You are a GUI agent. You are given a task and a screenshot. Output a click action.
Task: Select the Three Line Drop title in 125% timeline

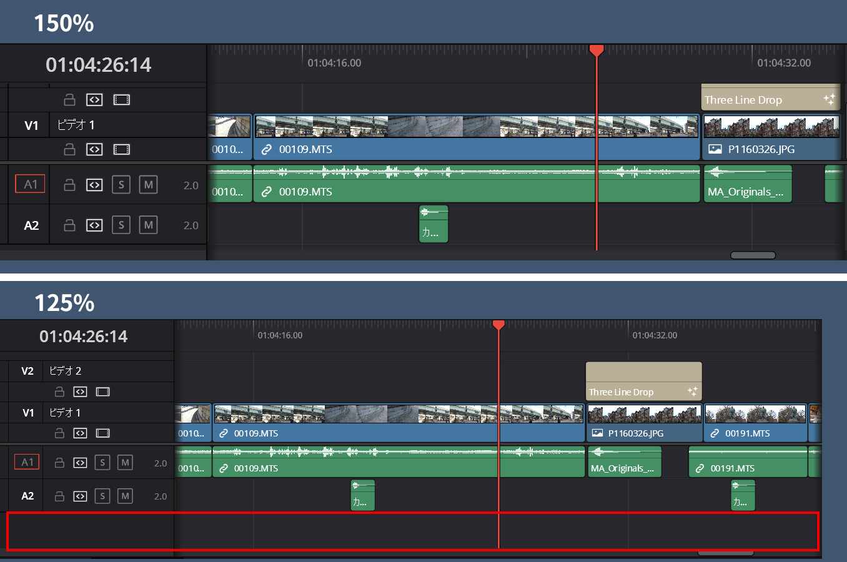pos(643,381)
